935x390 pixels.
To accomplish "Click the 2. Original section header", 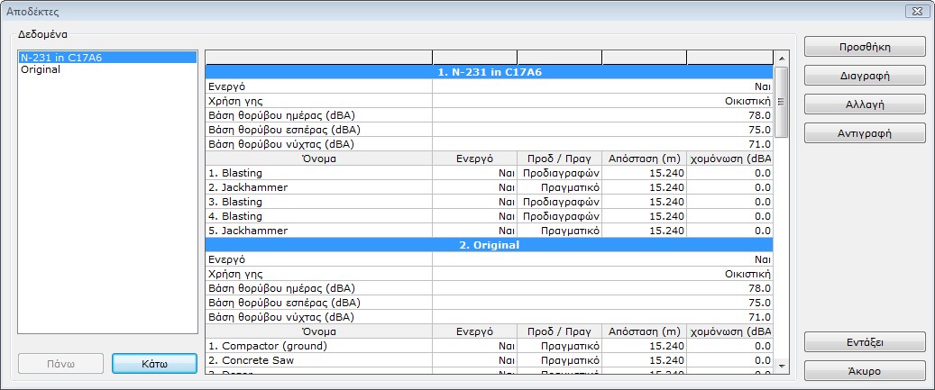I will [x=489, y=245].
